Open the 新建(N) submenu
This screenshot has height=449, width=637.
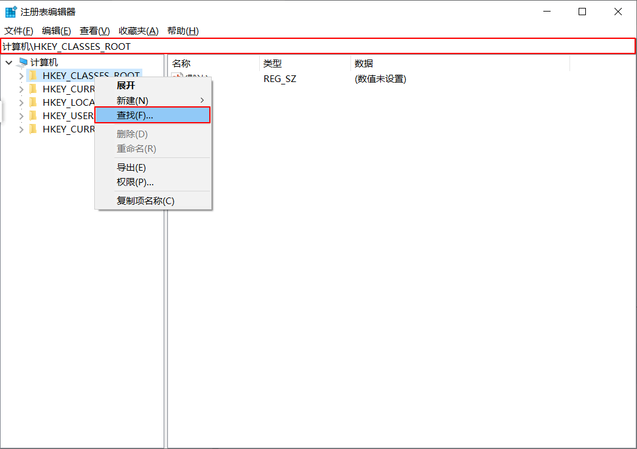click(x=153, y=100)
